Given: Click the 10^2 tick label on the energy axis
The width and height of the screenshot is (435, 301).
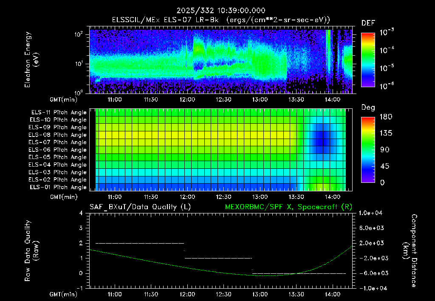Looking at the screenshot, I should (x=79, y=34).
